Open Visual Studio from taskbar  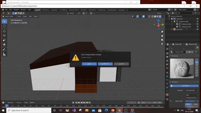[x=74, y=110]
